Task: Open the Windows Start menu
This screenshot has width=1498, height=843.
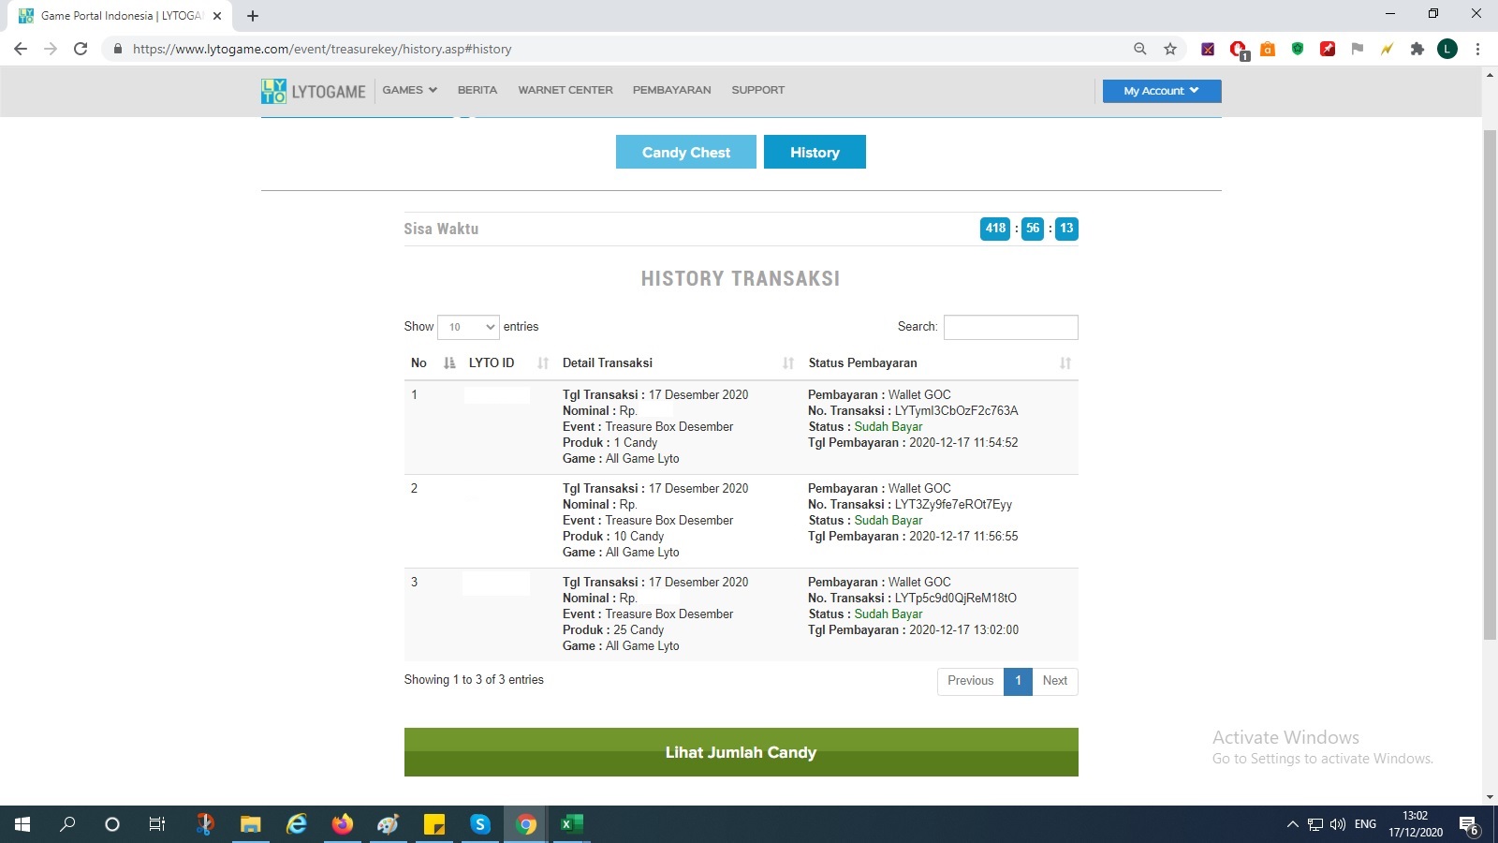Action: pyautogui.click(x=22, y=824)
